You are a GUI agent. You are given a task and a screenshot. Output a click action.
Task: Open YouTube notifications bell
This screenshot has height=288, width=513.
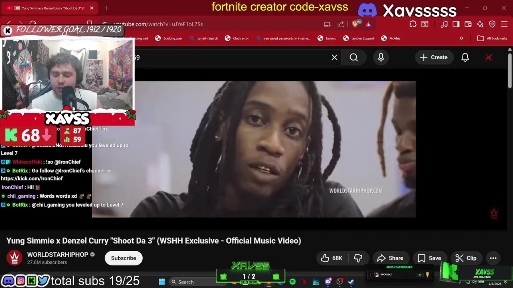point(465,57)
